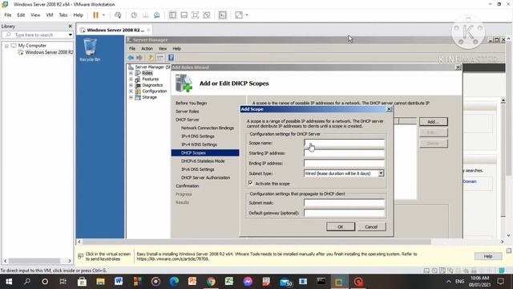The image size is (513, 289).
Task: Open Microsoft Edge from the taskbar
Action: (174, 282)
